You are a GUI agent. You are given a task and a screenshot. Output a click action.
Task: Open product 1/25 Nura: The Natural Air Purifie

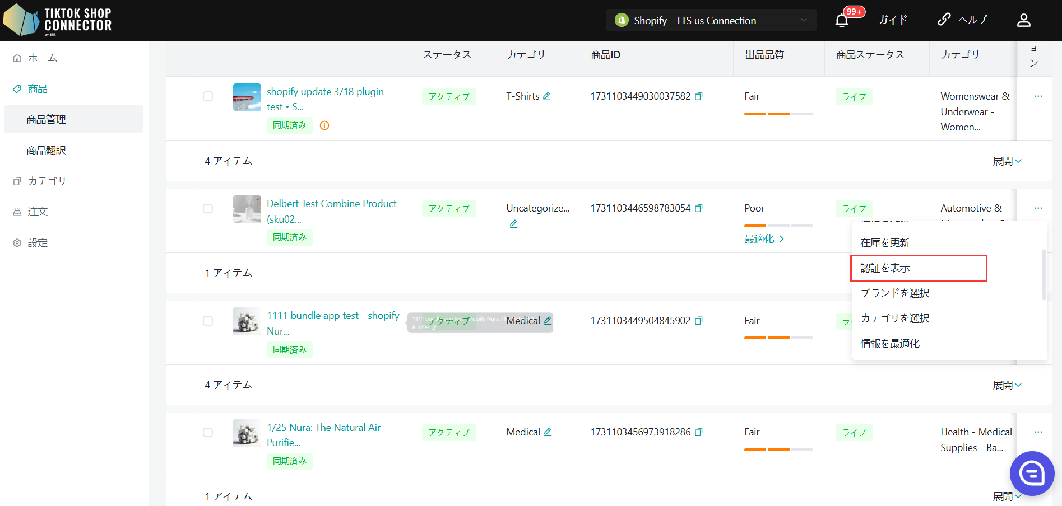click(x=323, y=435)
